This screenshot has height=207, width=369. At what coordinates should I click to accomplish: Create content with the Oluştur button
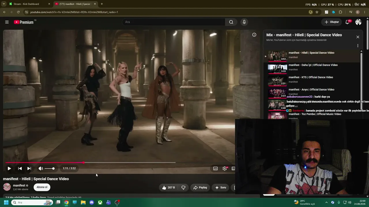[x=332, y=22]
